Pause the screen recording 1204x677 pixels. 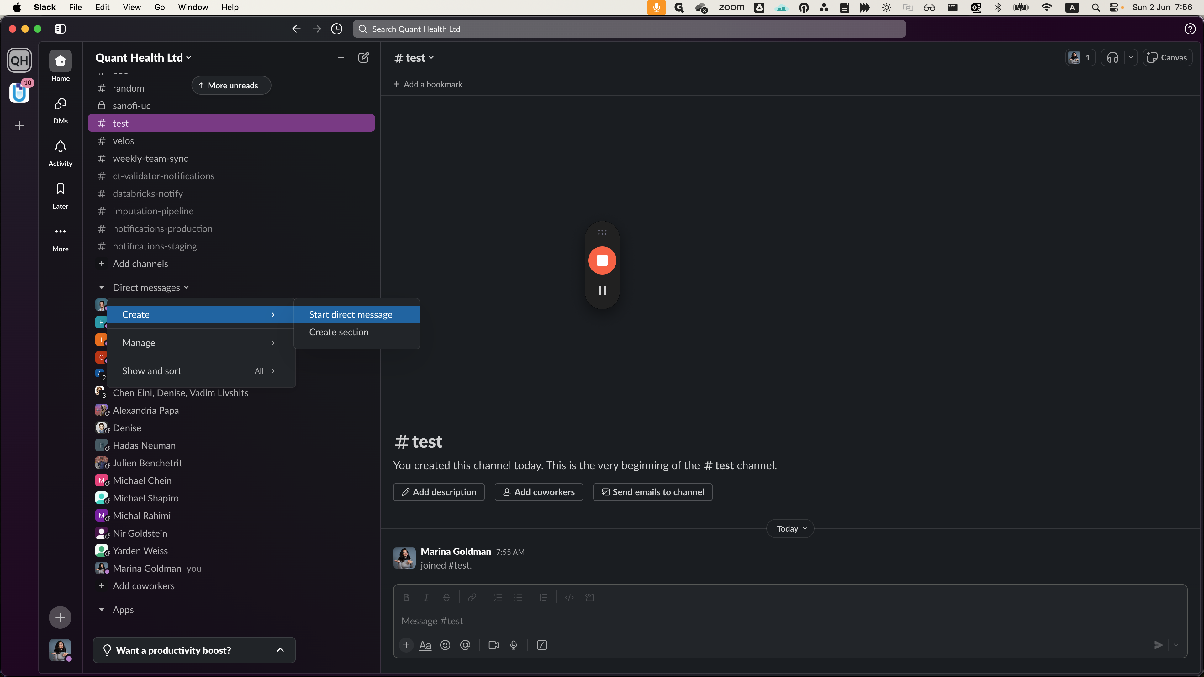[x=602, y=291]
